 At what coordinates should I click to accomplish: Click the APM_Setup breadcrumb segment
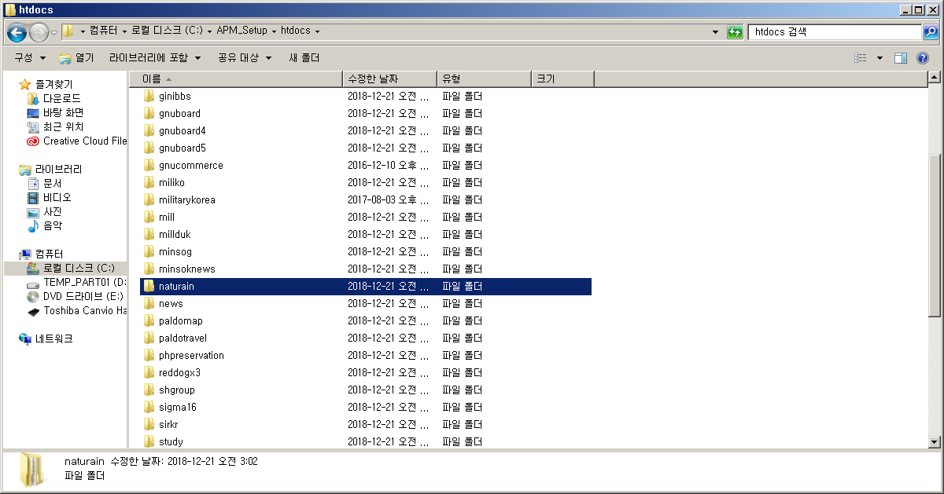[x=242, y=31]
